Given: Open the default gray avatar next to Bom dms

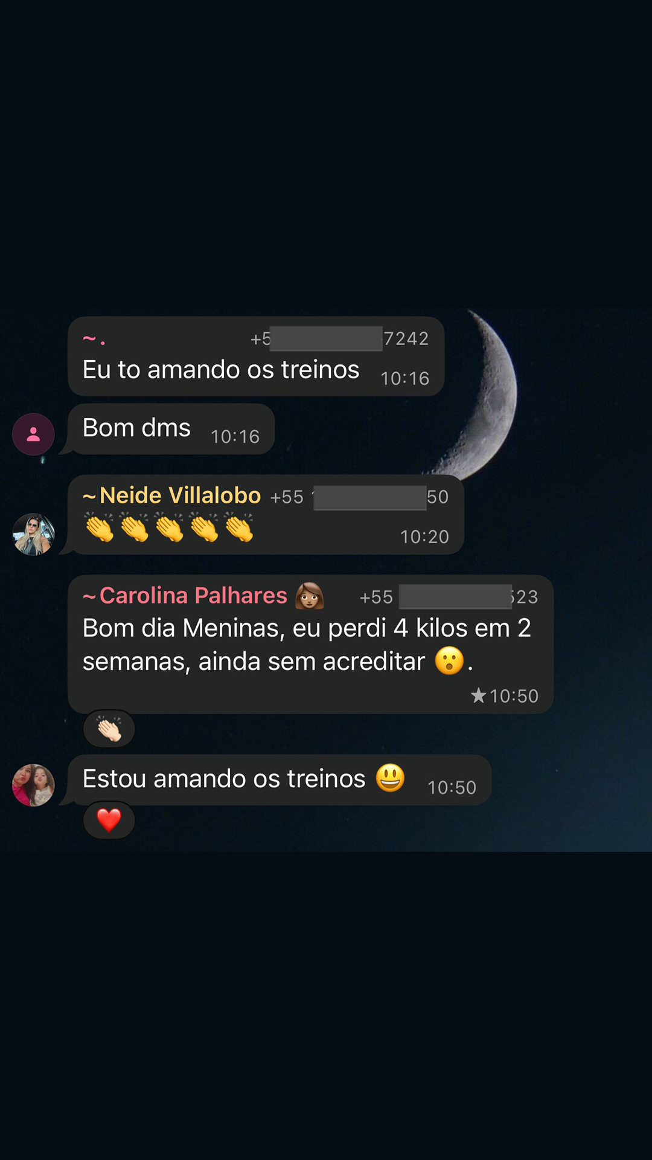Looking at the screenshot, I should [x=33, y=434].
